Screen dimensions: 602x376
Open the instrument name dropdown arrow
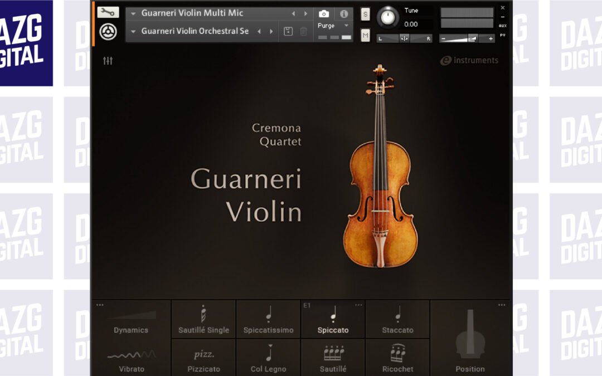click(133, 13)
